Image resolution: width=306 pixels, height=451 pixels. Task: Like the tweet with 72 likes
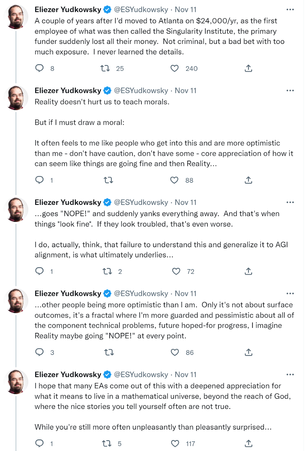[x=176, y=271]
